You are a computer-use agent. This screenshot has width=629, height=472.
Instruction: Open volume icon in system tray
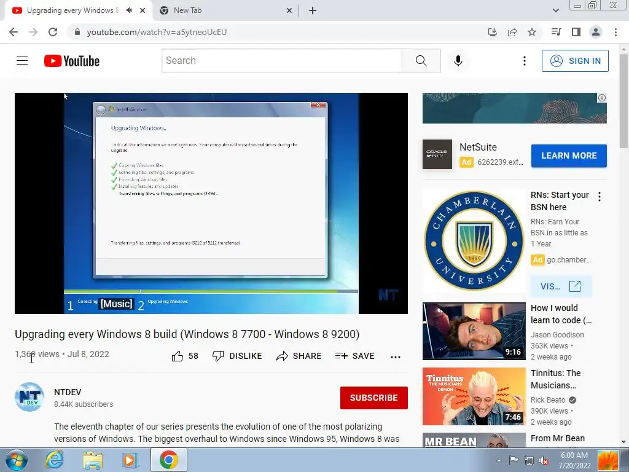click(x=544, y=461)
